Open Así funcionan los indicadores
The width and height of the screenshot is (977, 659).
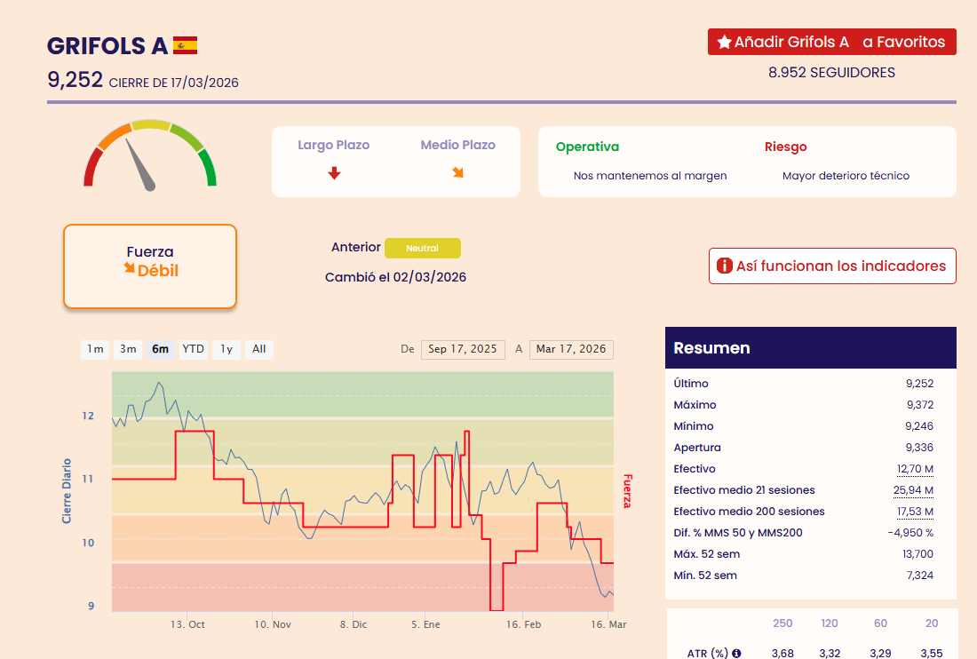[x=832, y=266]
